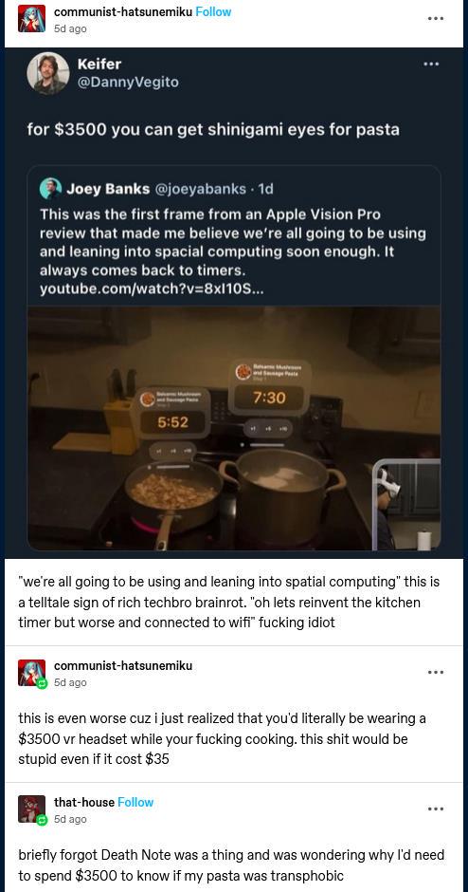Follow the that-house blog
Viewport: 468px width, 892px height.
coord(135,802)
